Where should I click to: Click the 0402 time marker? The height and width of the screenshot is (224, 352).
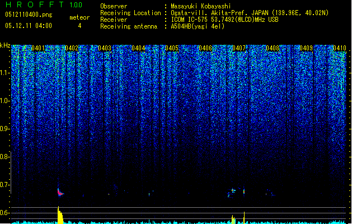[x=72, y=48]
